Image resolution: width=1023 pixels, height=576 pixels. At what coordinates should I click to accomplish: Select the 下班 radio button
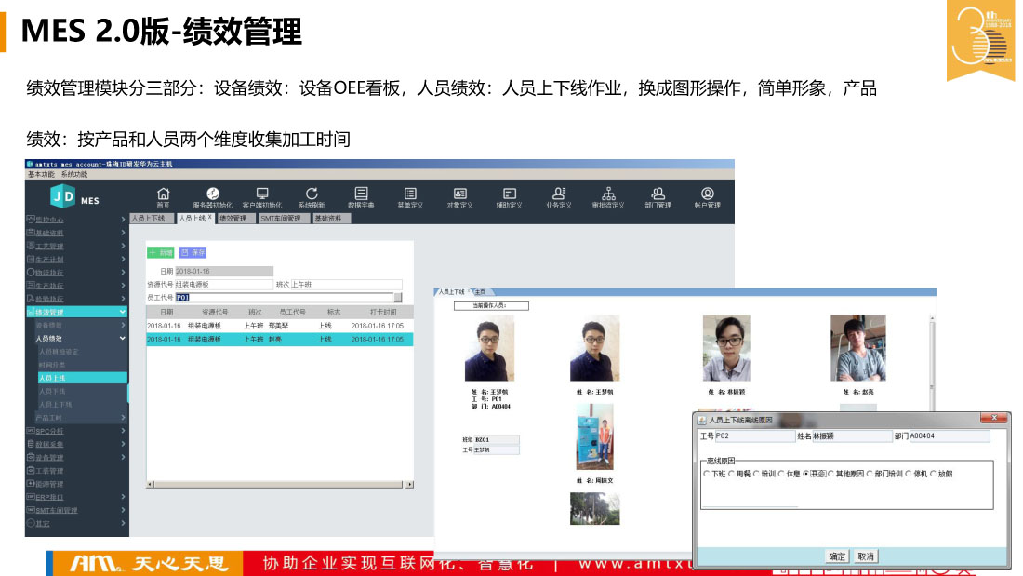pos(707,475)
